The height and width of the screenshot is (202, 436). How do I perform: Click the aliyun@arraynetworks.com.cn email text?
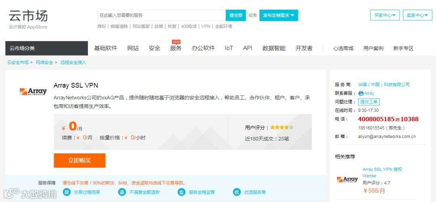(x=387, y=136)
